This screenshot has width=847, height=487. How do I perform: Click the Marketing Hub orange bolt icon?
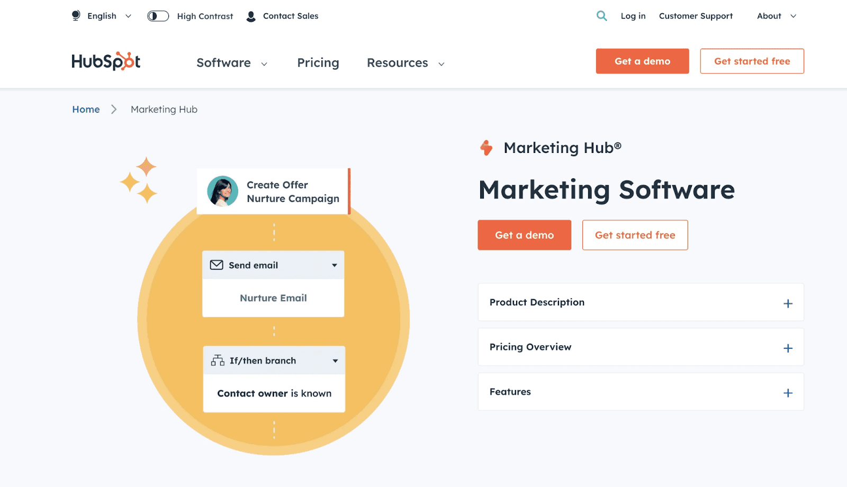486,148
